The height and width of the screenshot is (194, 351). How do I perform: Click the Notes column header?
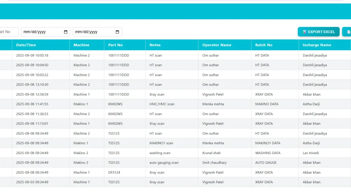click(x=155, y=45)
